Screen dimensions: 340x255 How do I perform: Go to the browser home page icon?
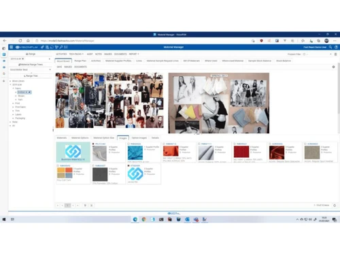coord(28,41)
